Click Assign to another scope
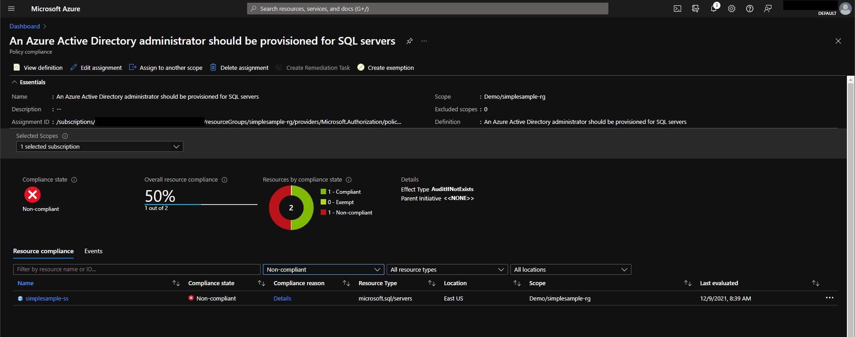This screenshot has height=337, width=855. pos(166,68)
